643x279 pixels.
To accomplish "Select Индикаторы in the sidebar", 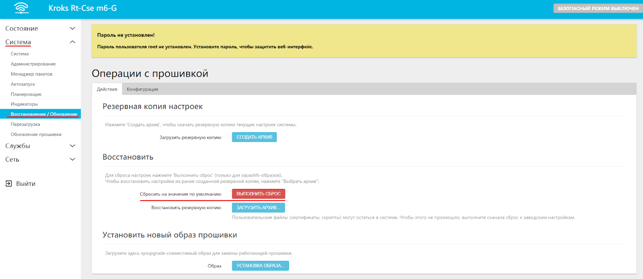I will coord(24,104).
